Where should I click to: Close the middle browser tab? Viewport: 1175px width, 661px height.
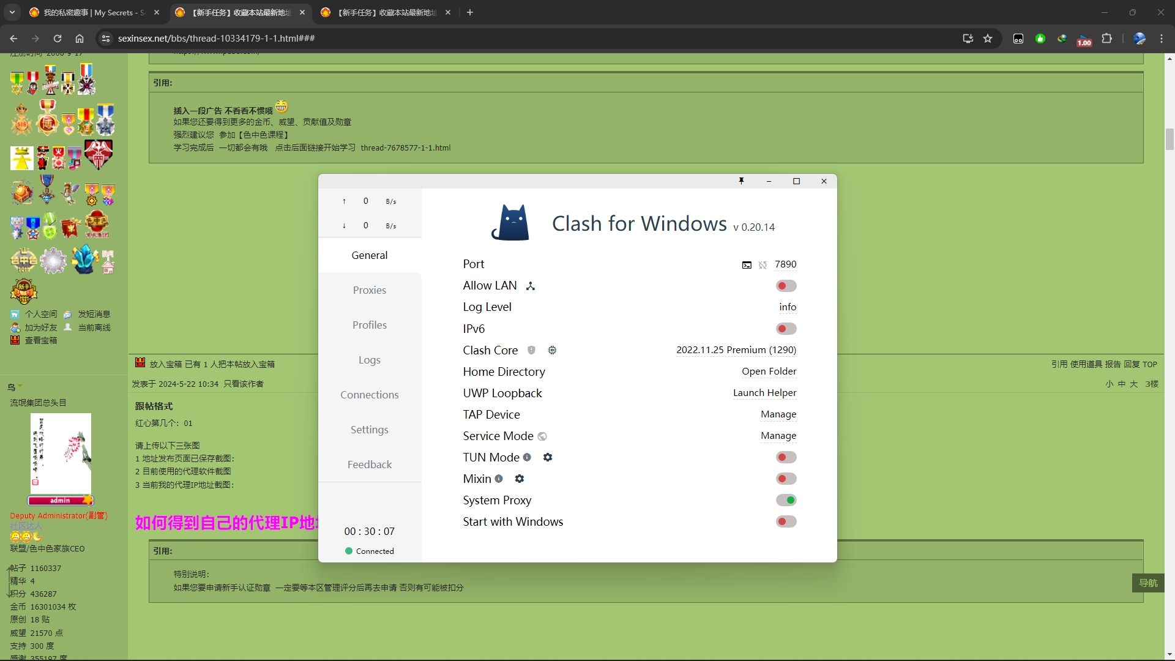[302, 12]
